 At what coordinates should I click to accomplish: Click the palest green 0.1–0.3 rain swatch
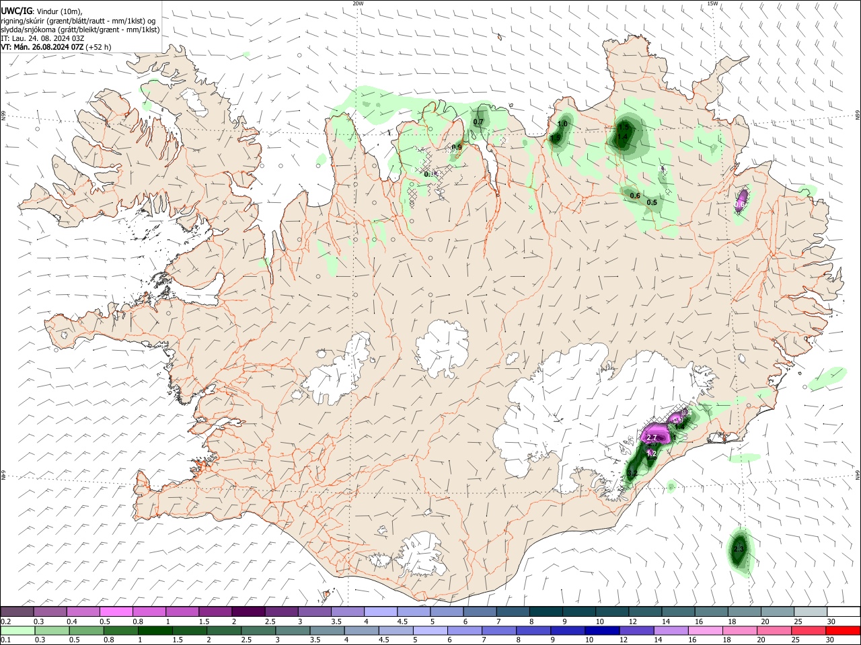[17, 630]
